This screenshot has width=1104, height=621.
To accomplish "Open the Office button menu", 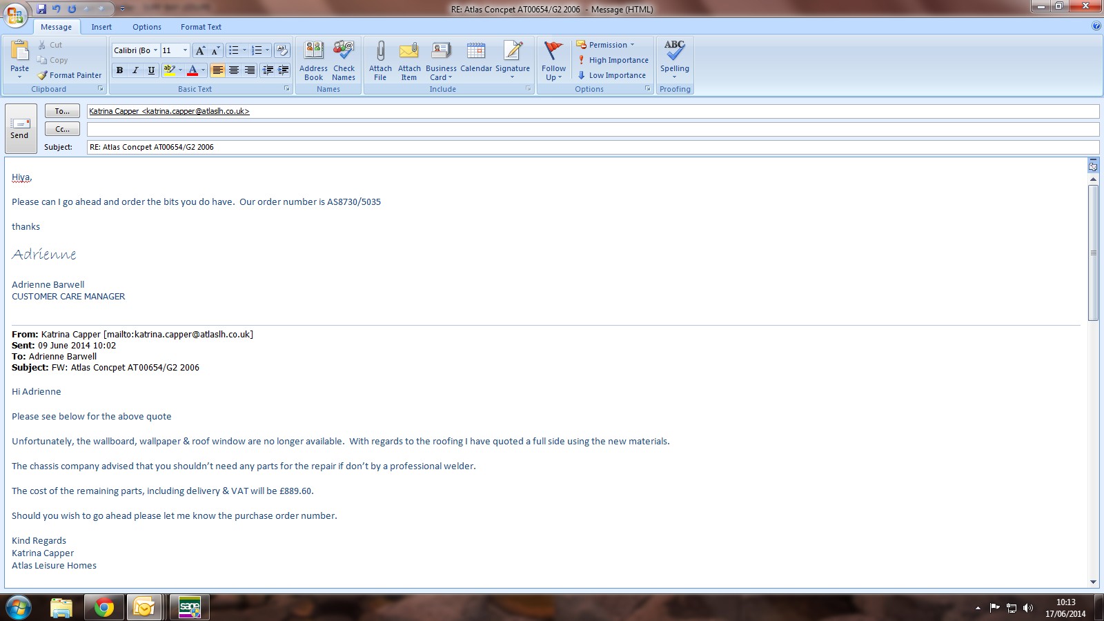I will (x=15, y=14).
